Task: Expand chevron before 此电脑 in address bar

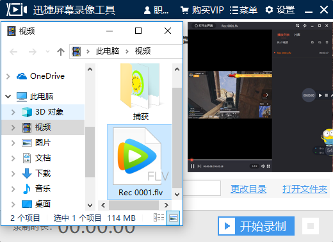Action: pyautogui.click(x=88, y=51)
